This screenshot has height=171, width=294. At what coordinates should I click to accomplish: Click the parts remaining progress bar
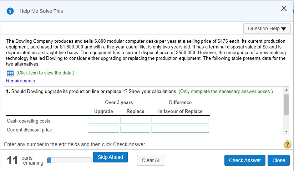69,160
